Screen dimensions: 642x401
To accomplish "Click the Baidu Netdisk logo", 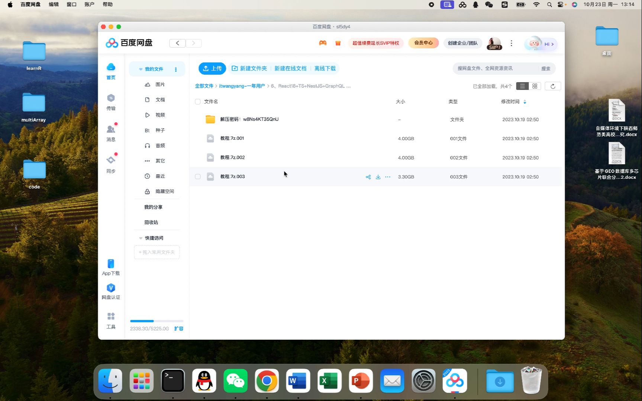I will pyautogui.click(x=129, y=43).
